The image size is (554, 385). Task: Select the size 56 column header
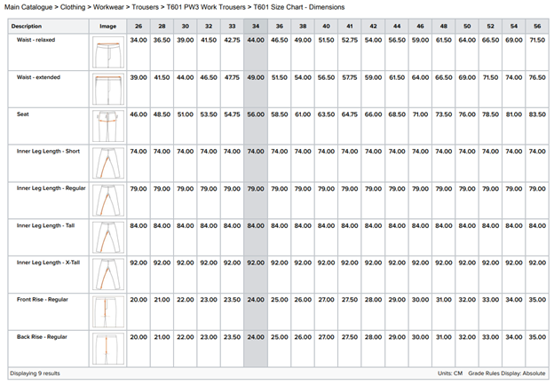(x=538, y=27)
